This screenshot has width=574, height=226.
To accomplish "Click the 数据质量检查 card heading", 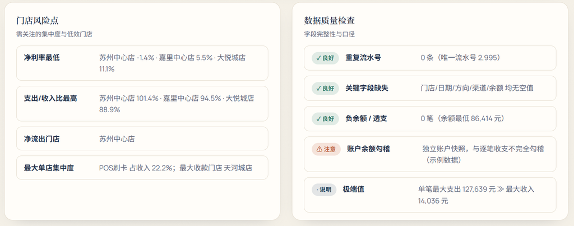I will 329,21.
